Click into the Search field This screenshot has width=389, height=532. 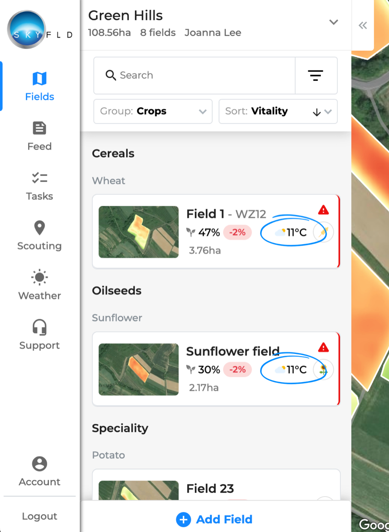point(194,75)
